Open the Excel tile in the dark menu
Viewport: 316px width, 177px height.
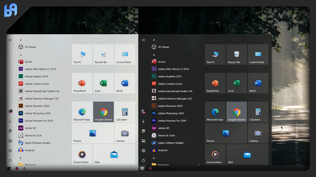pyautogui.click(x=237, y=83)
